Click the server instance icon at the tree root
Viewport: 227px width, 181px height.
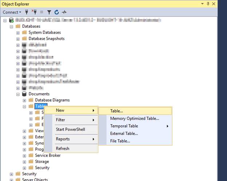point(11,20)
